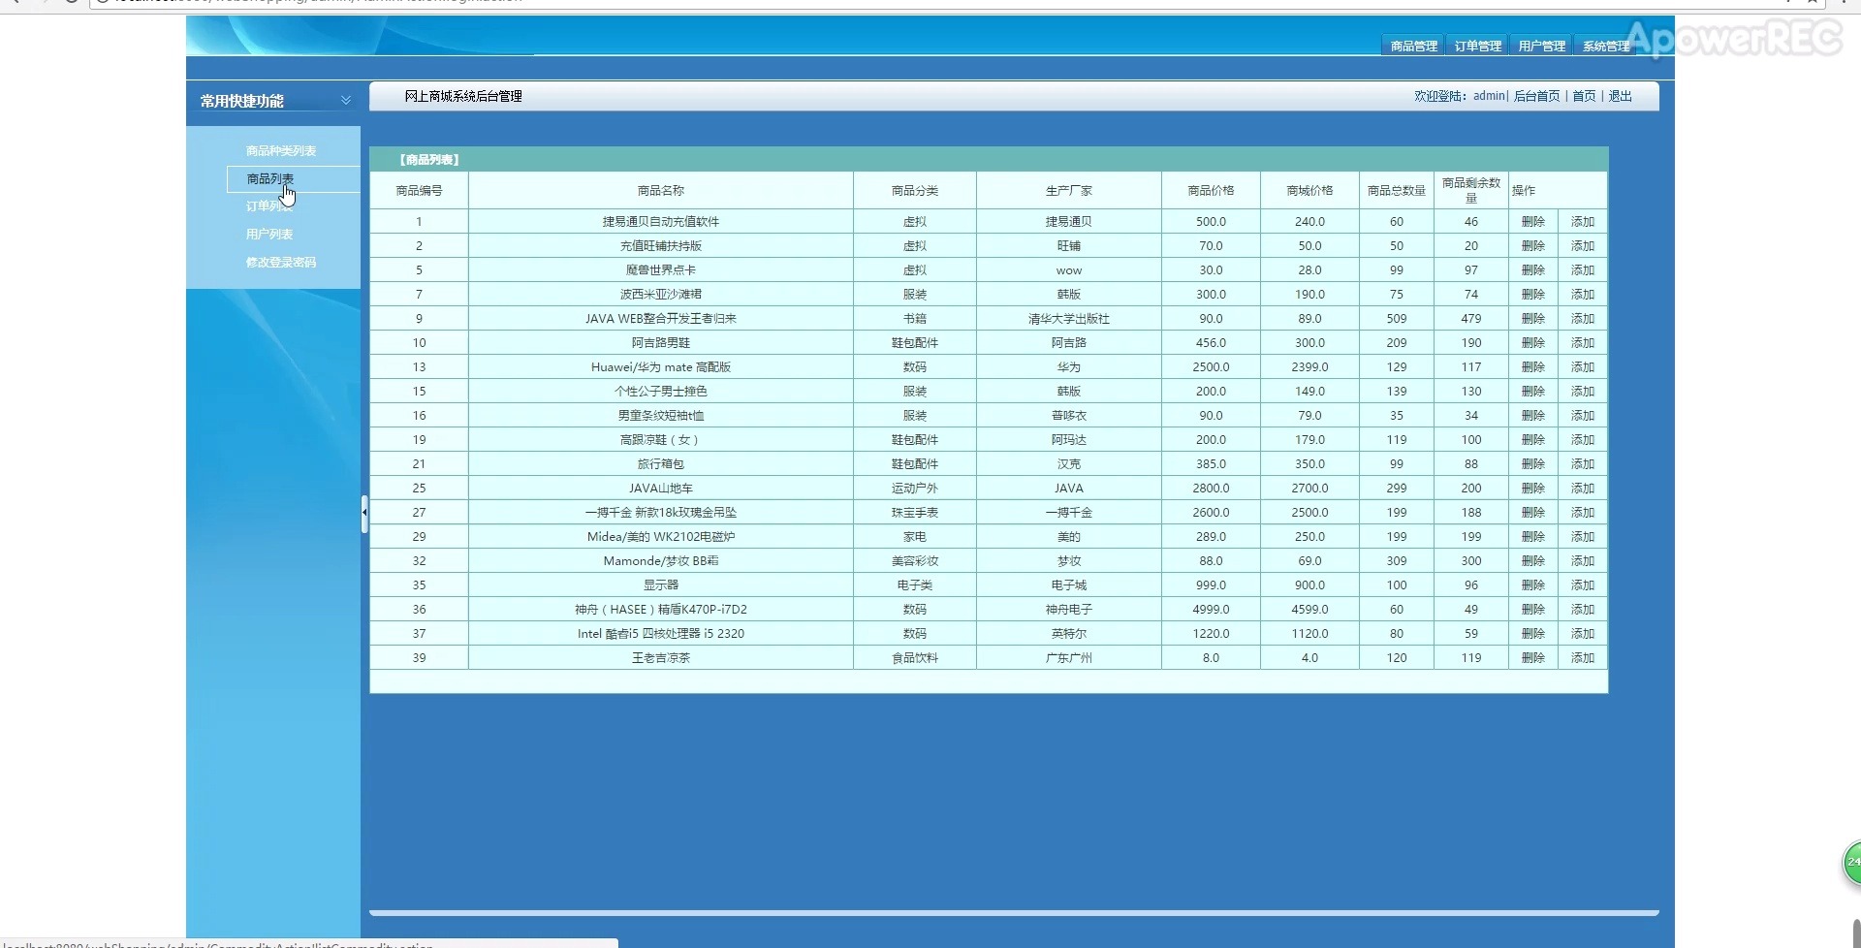This screenshot has width=1861, height=948.
Task: Delete the 显示器 product
Action: [1532, 585]
